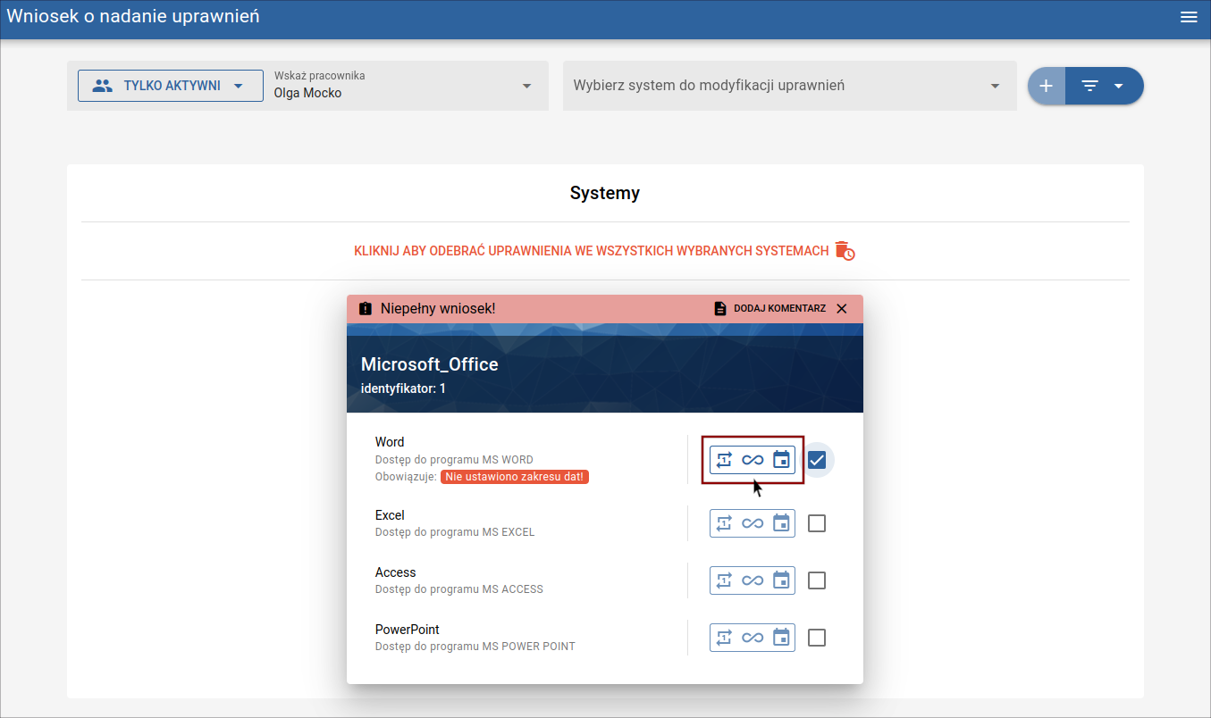Select one-time repeat icon for PowerPoint

point(725,638)
